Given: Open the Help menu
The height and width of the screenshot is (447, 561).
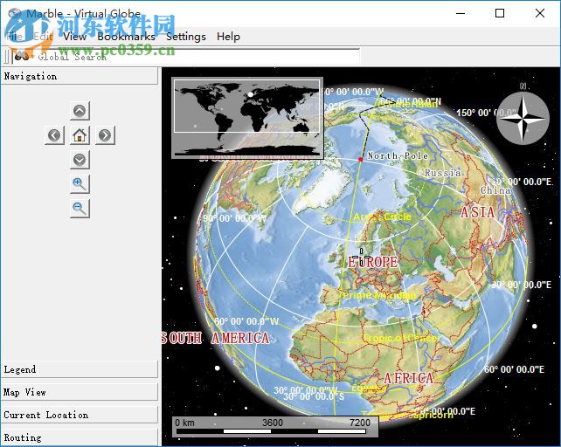Looking at the screenshot, I should coord(228,37).
